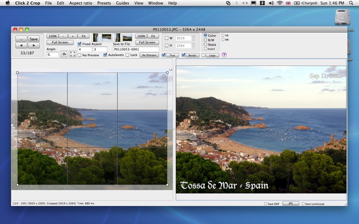Click the round rotation handle on crop
This screenshot has width=359, height=224.
coord(164,76)
